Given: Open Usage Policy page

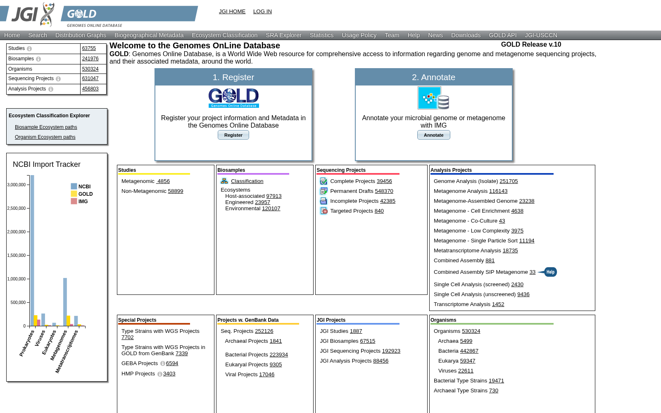Looking at the screenshot, I should (359, 35).
